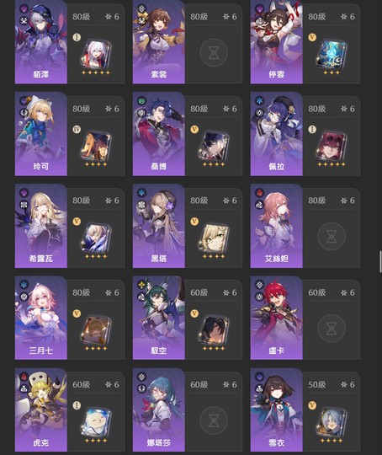Open 希露瓦 character portrait card

click(x=41, y=226)
